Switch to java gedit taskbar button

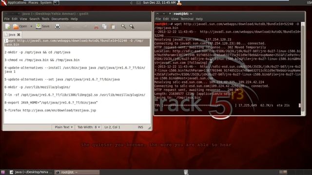31,172
